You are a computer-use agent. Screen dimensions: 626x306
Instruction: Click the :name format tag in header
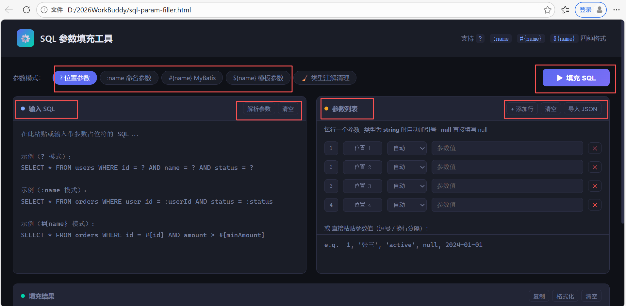coord(501,39)
